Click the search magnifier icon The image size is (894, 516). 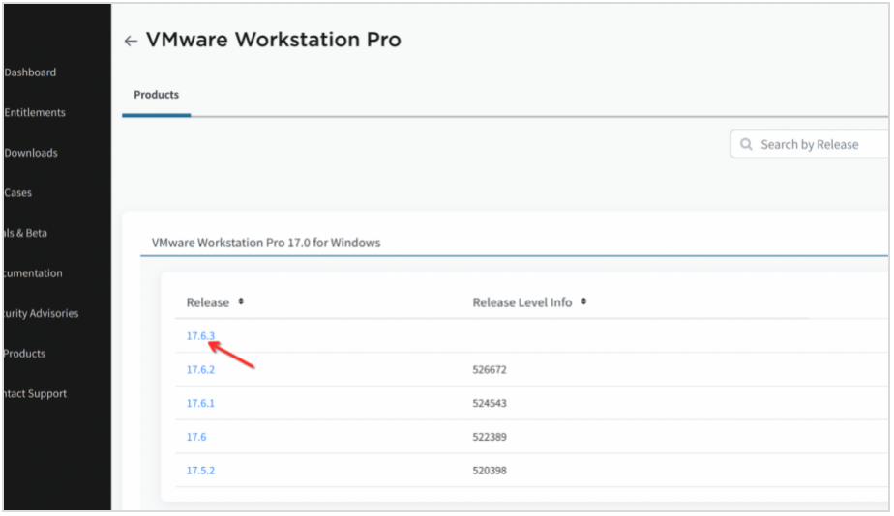(746, 144)
